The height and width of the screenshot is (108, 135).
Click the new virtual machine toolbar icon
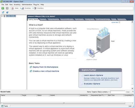(3, 12)
